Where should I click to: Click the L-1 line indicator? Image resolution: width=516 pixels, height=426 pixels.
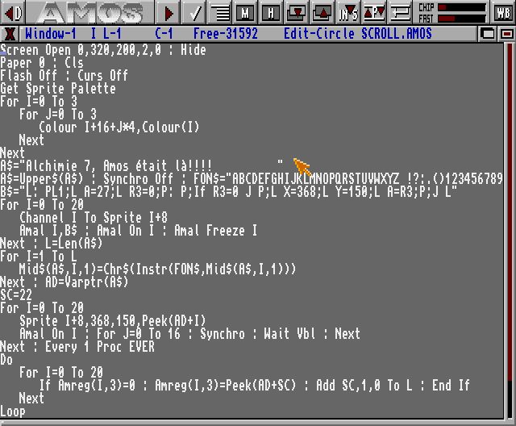pos(112,34)
